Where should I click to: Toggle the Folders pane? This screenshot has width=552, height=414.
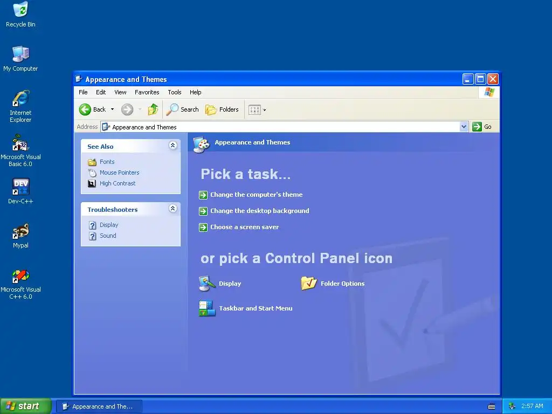click(222, 109)
